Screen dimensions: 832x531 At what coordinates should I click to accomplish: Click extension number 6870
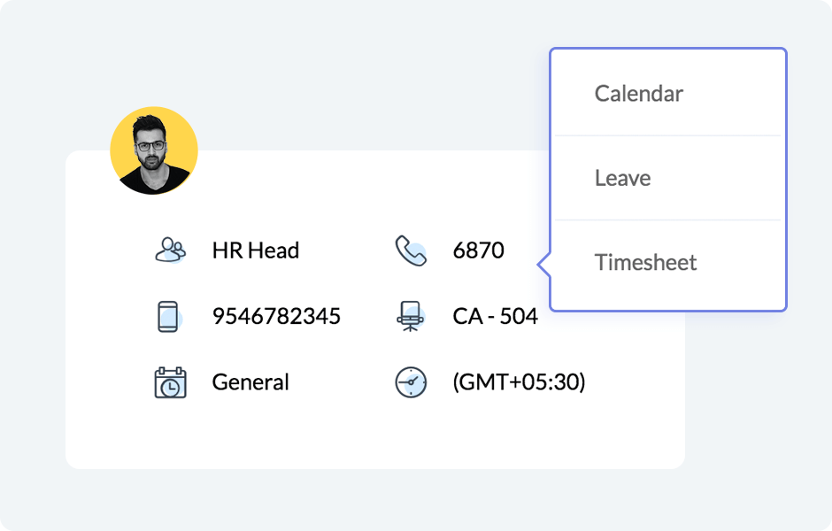[x=478, y=250]
